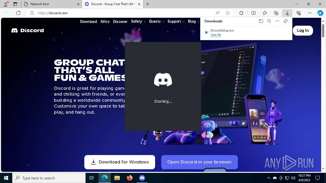Open Edge Settings and more menu

[x=310, y=13]
